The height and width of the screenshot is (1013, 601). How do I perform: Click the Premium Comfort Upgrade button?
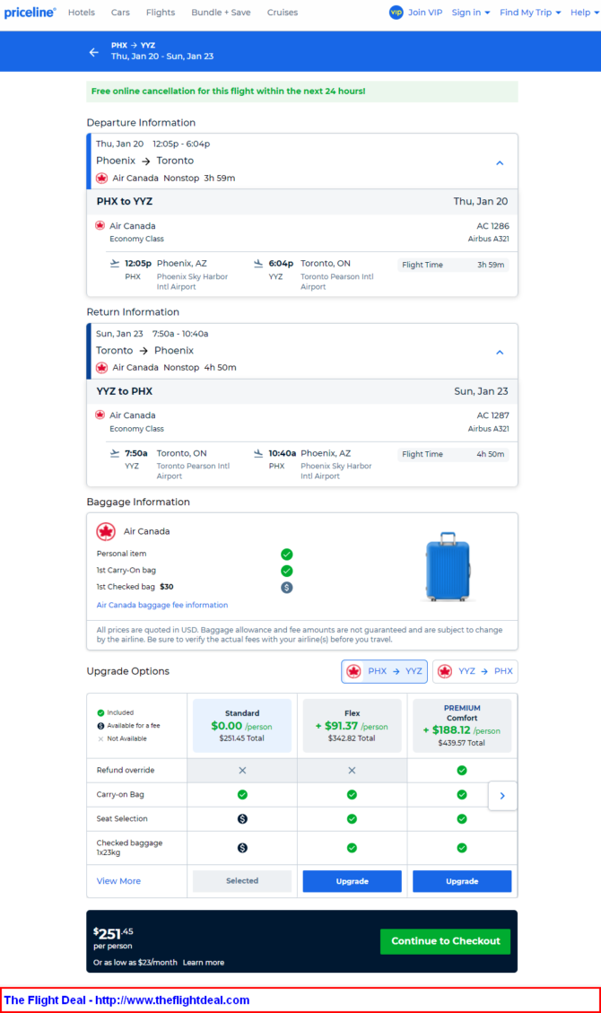(x=462, y=881)
